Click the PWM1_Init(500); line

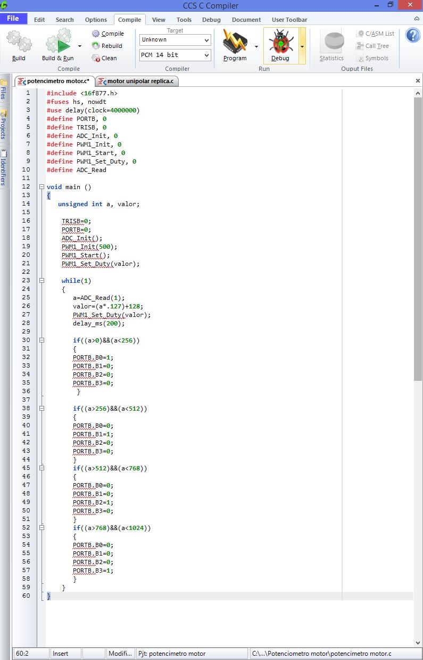point(89,247)
